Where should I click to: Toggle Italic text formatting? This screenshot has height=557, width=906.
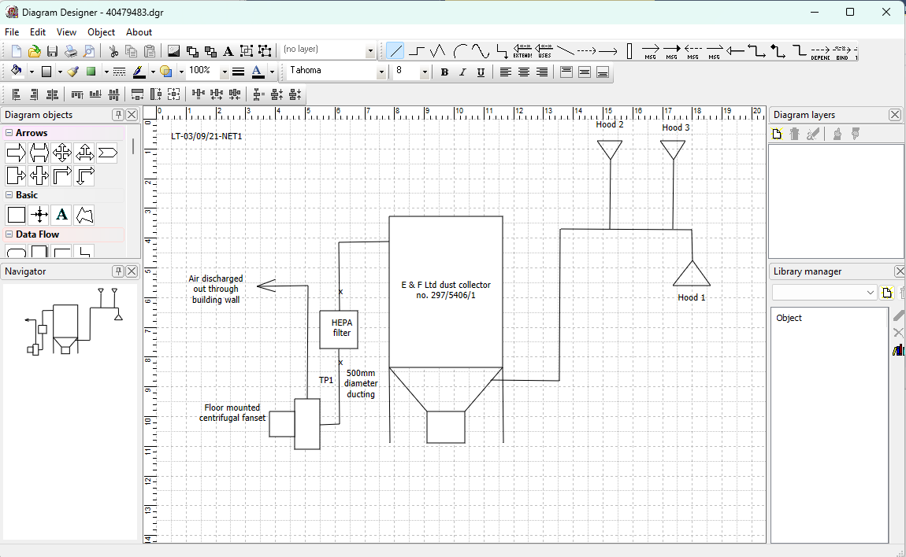click(462, 72)
